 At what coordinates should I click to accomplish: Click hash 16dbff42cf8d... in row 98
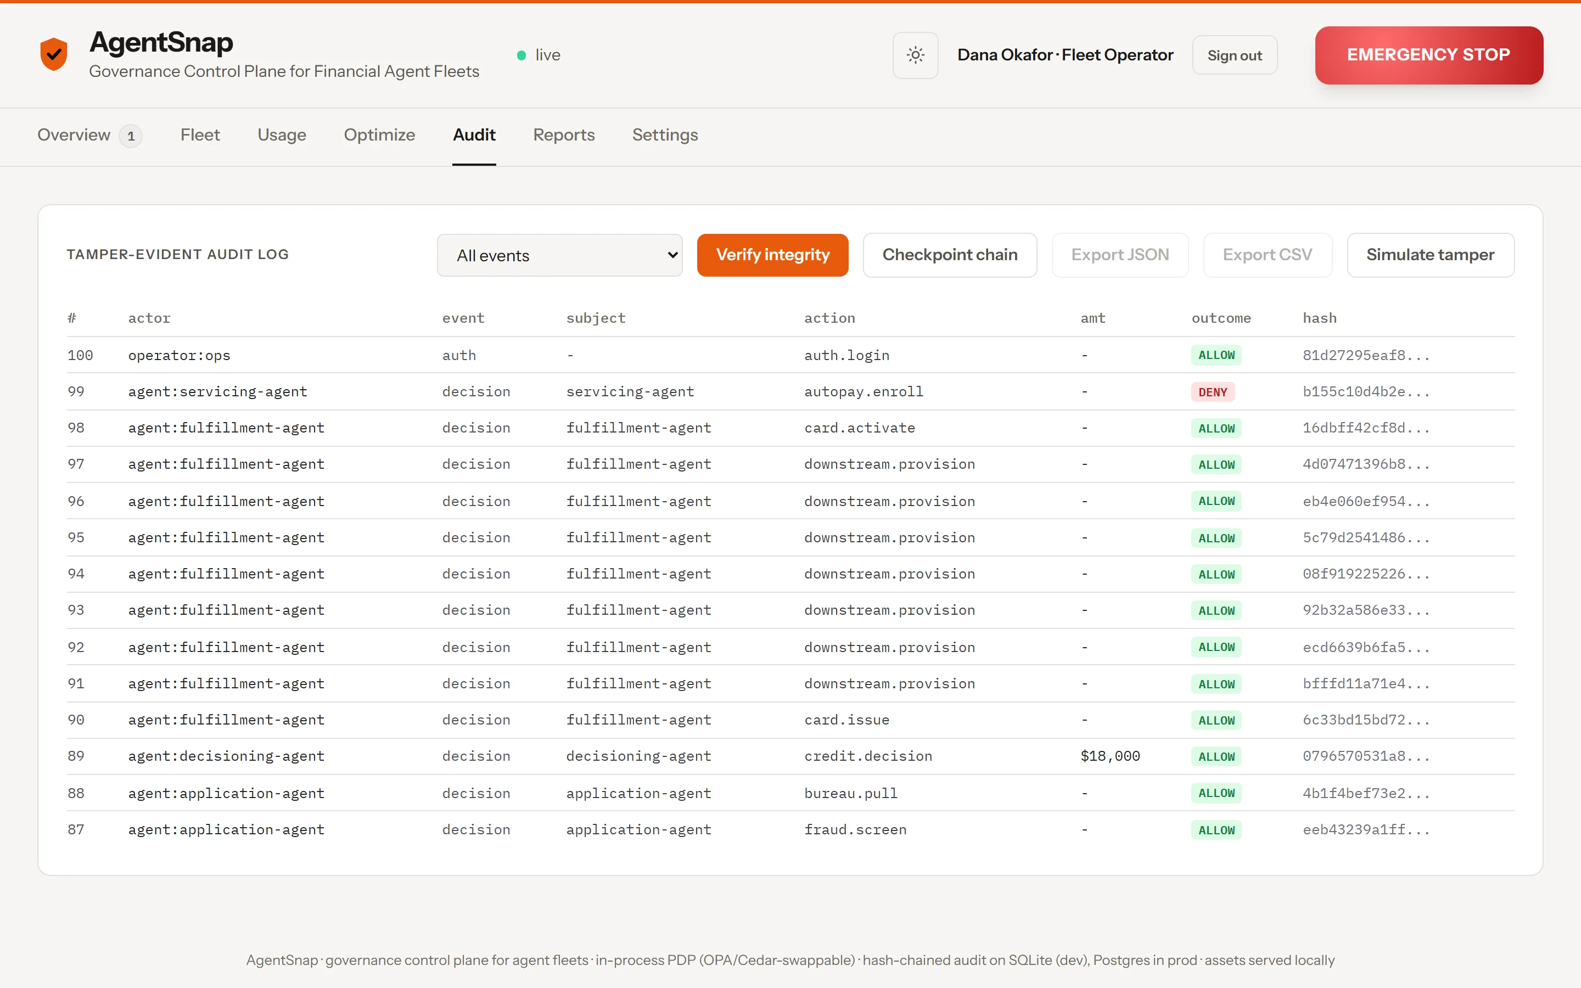pos(1366,428)
